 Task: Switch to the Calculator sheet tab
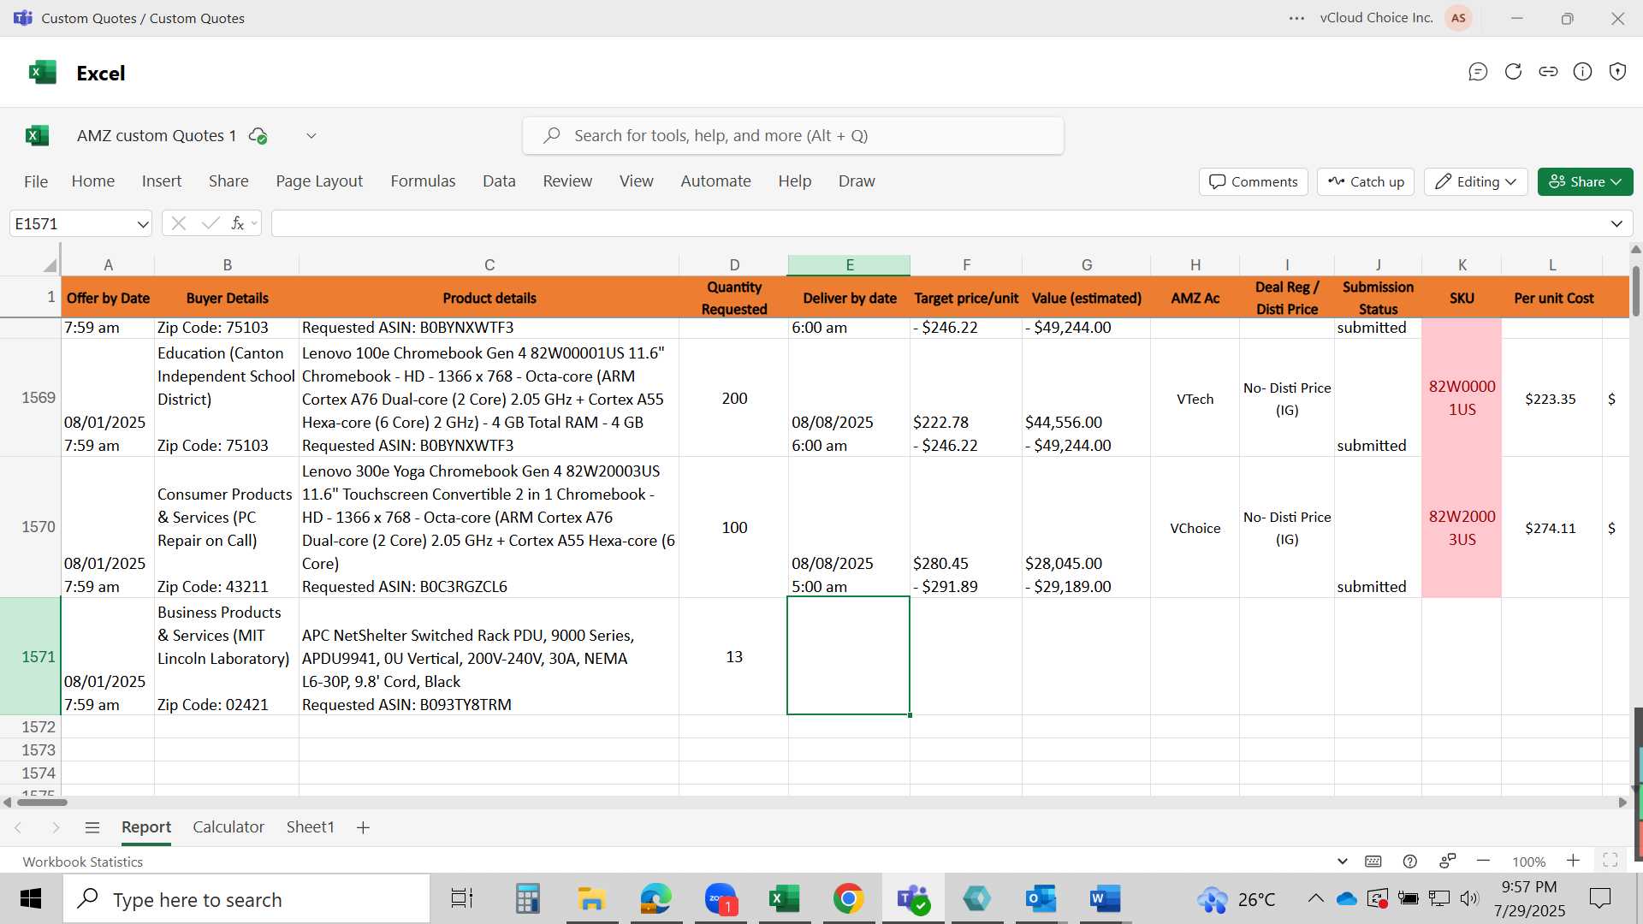point(228,827)
